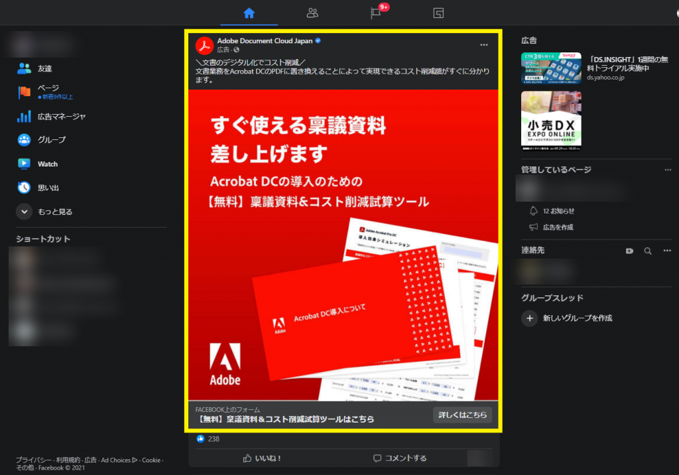Open ページ flag icon in sidebar
679x475 pixels.
tap(25, 92)
